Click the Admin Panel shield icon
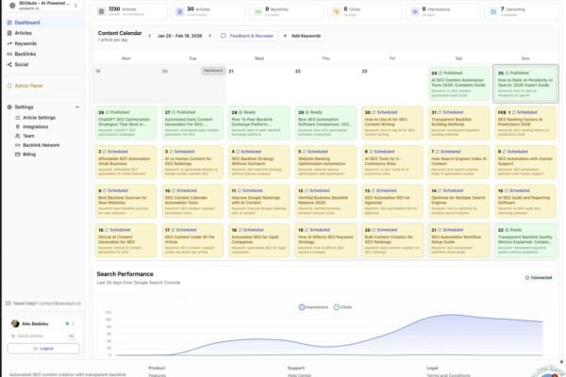 pos(9,86)
